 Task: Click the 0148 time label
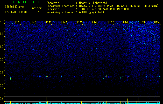(x=126, y=22)
